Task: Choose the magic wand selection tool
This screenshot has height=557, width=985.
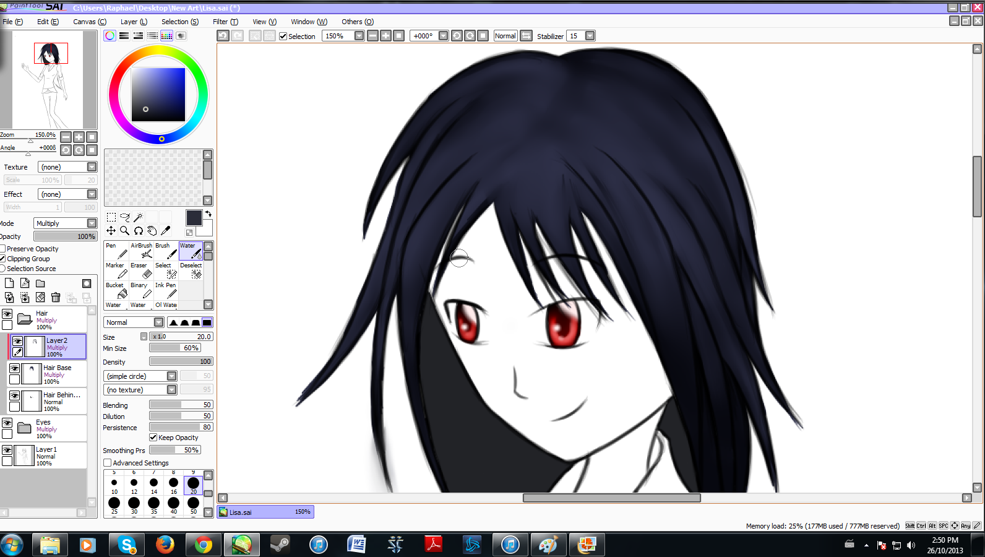Action: coord(139,217)
